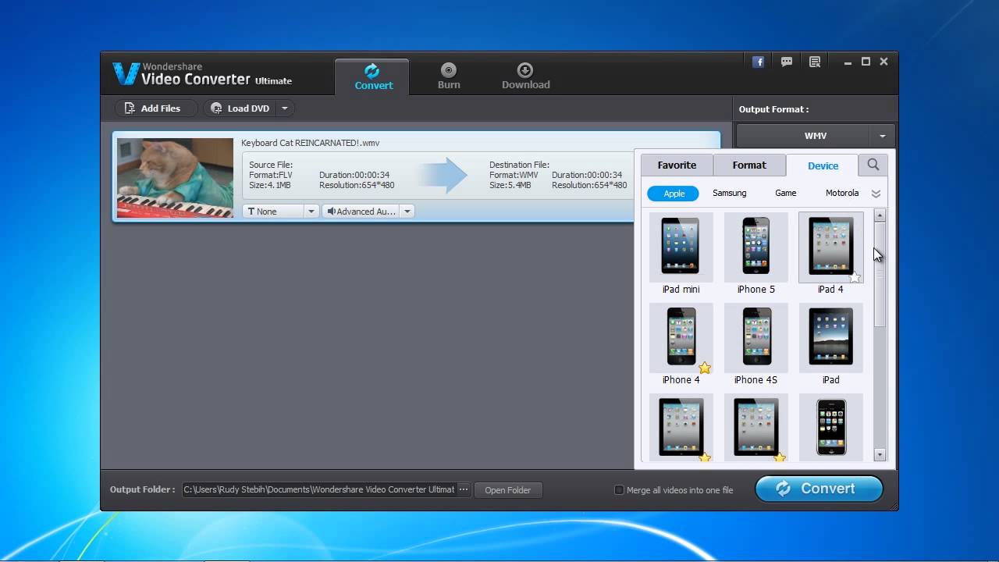Viewport: 999px width, 562px height.
Task: Choose the iPad device preset
Action: [830, 344]
